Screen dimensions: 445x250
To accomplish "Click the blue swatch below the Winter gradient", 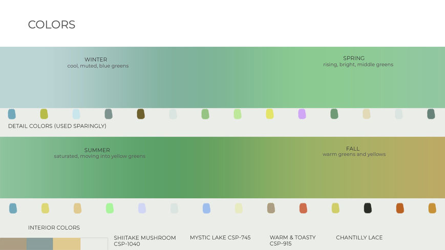I will 12,114.
